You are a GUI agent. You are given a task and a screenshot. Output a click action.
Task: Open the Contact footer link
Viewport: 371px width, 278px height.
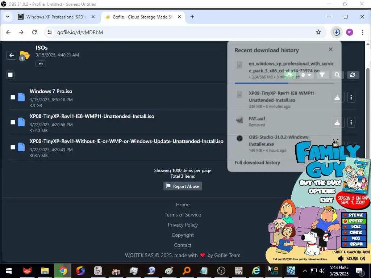click(x=183, y=245)
